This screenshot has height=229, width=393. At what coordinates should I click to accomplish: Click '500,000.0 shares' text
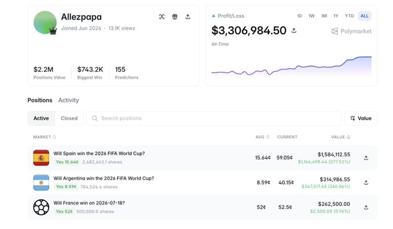(95, 212)
